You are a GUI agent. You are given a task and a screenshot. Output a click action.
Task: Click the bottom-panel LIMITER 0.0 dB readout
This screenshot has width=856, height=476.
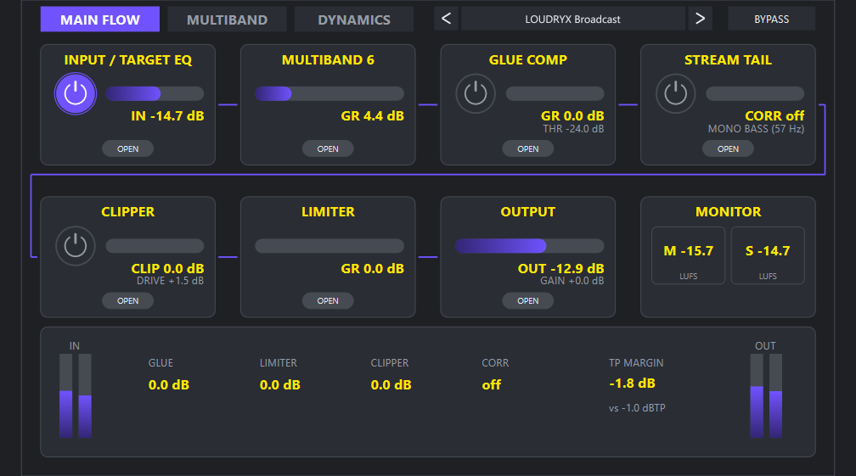[x=280, y=385]
